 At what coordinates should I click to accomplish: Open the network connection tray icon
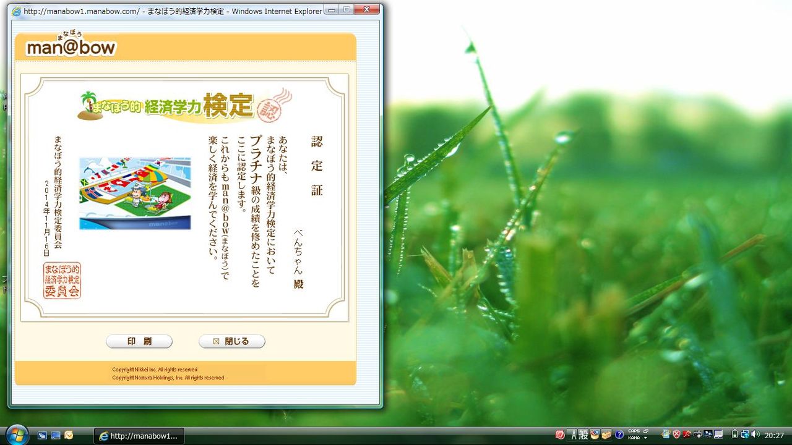tap(745, 434)
